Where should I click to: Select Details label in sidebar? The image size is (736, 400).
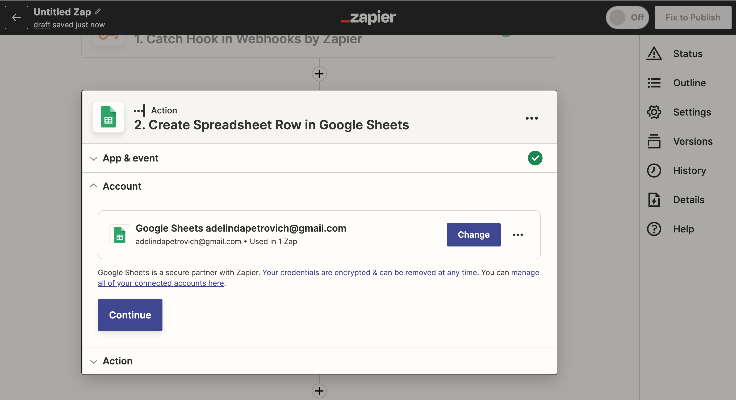click(689, 200)
